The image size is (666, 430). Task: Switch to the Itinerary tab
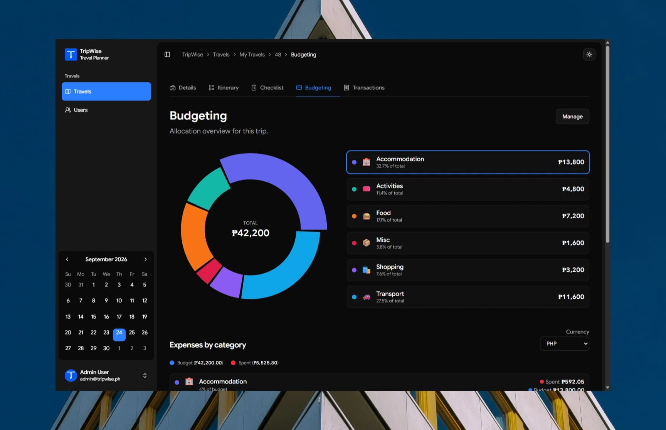pyautogui.click(x=224, y=87)
